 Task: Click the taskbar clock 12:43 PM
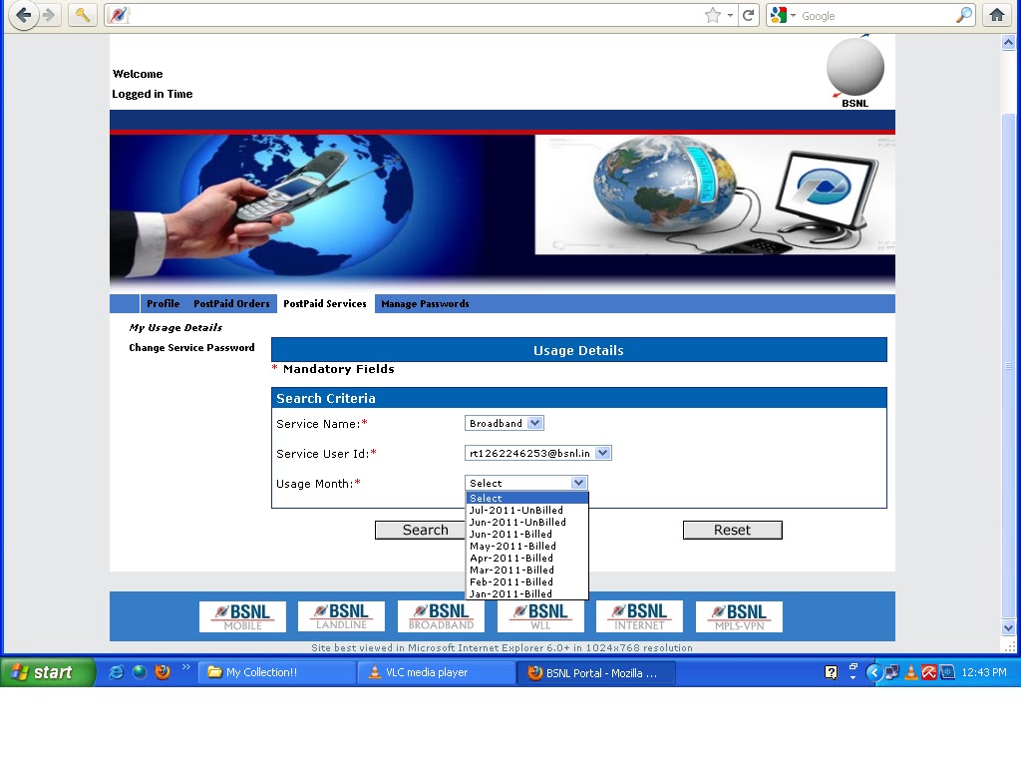coord(984,672)
